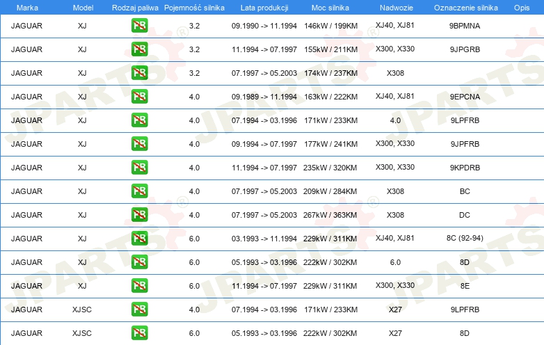
Task: Click the fuel icon in the 9JPGRB row
Action: point(139,49)
